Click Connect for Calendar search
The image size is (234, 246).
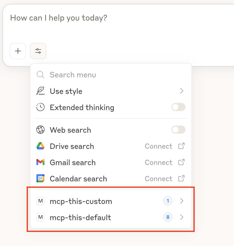158,179
